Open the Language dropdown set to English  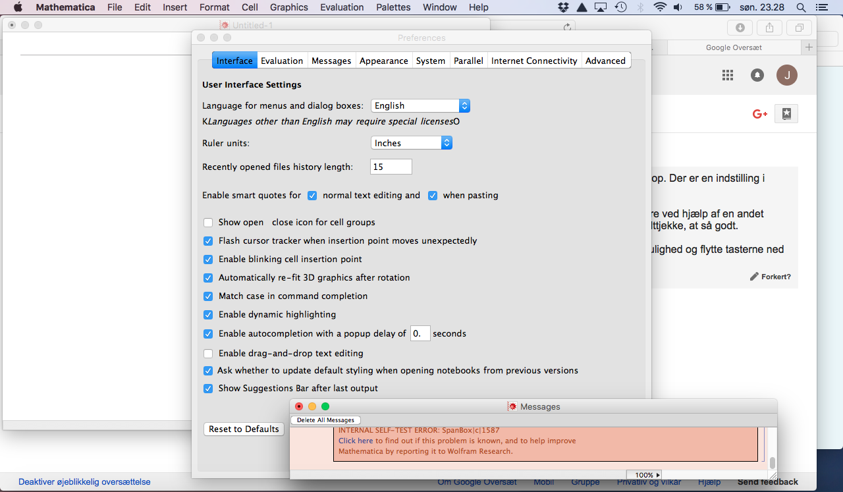point(420,105)
